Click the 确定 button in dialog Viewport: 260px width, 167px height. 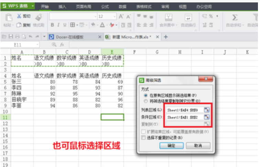coord(171,146)
